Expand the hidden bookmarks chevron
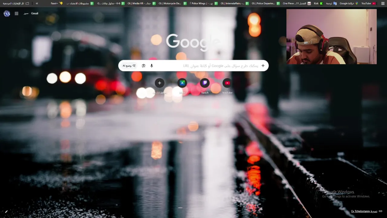The height and width of the screenshot is (218, 387). (37, 3)
